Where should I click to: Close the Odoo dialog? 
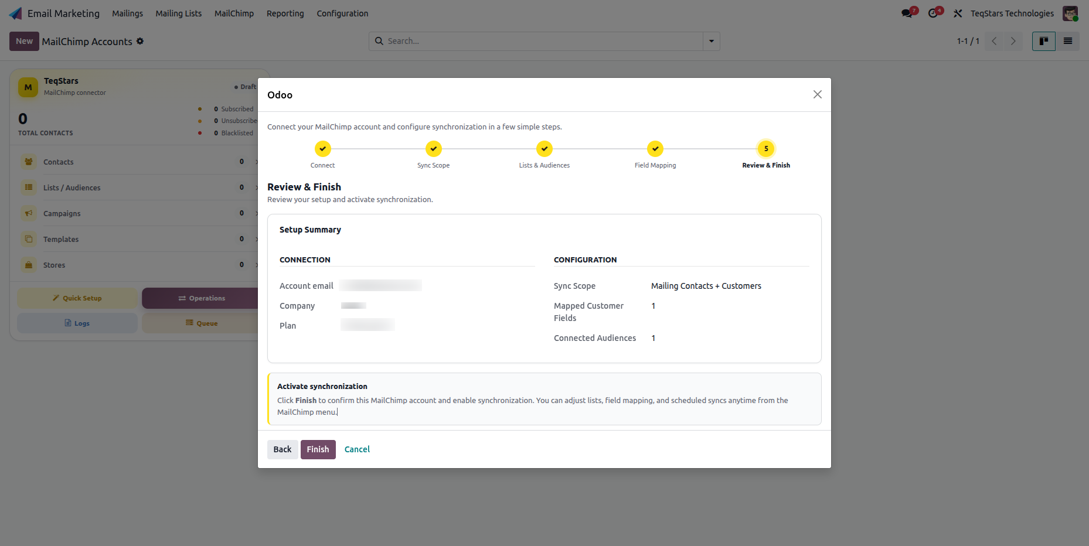tap(818, 94)
